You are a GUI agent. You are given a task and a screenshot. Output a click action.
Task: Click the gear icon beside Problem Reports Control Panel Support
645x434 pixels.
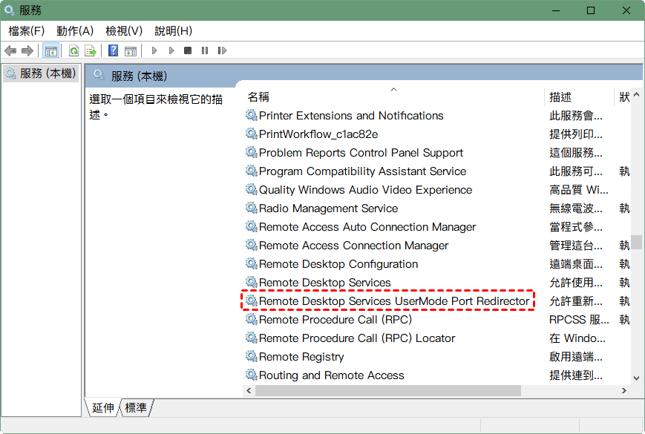252,152
